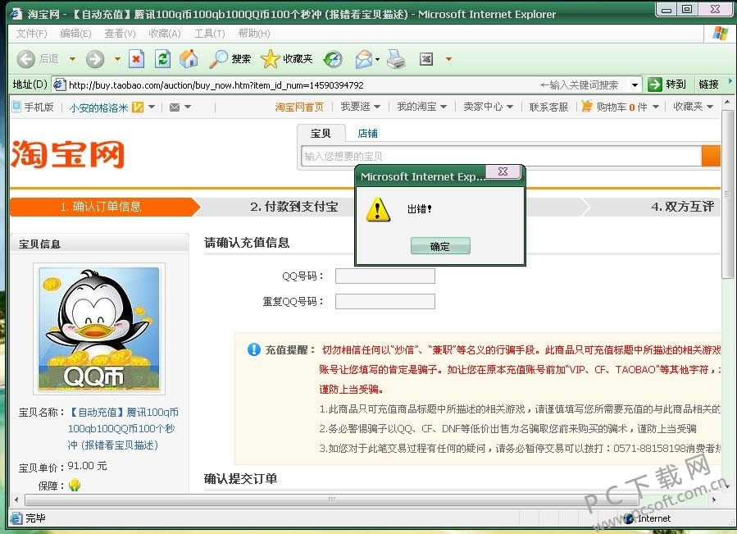The height and width of the screenshot is (534, 737).
Task: Click the horizontal scrollbar track
Action: tap(366, 500)
